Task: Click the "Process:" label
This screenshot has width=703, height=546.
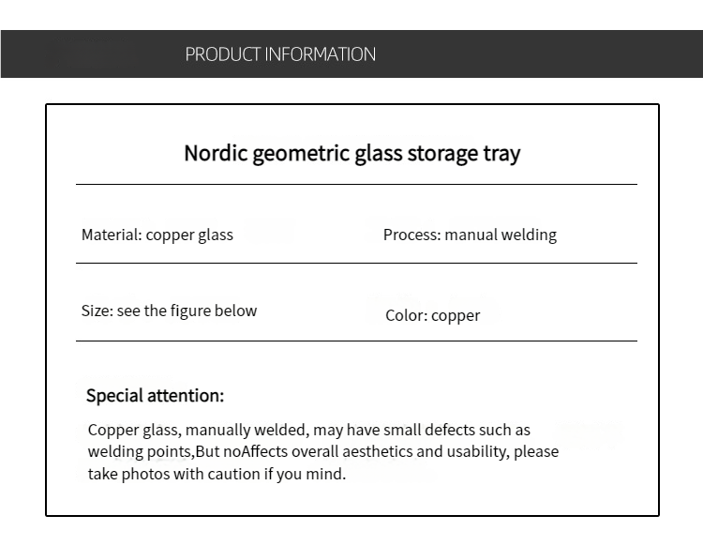Action: point(411,235)
